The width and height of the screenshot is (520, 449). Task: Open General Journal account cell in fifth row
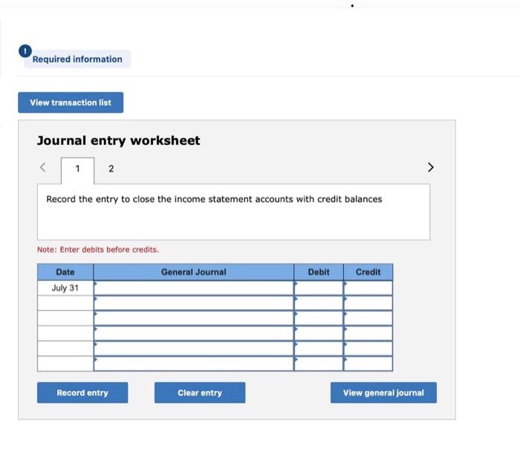pos(194,349)
